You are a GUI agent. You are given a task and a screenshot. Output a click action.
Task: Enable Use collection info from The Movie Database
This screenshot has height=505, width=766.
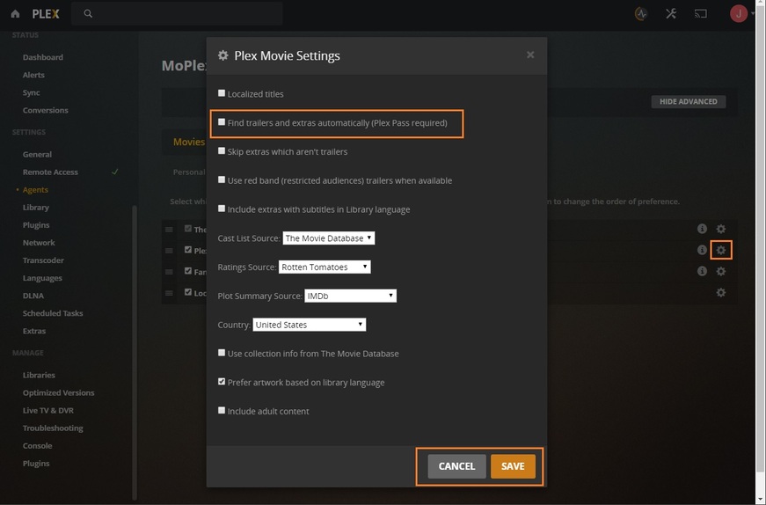click(222, 353)
